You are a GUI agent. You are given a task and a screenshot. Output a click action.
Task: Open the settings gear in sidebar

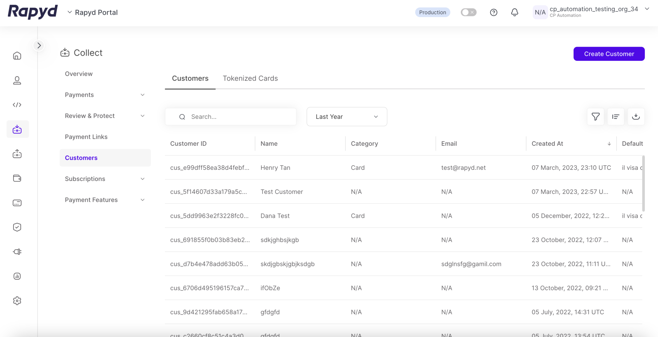tap(17, 300)
